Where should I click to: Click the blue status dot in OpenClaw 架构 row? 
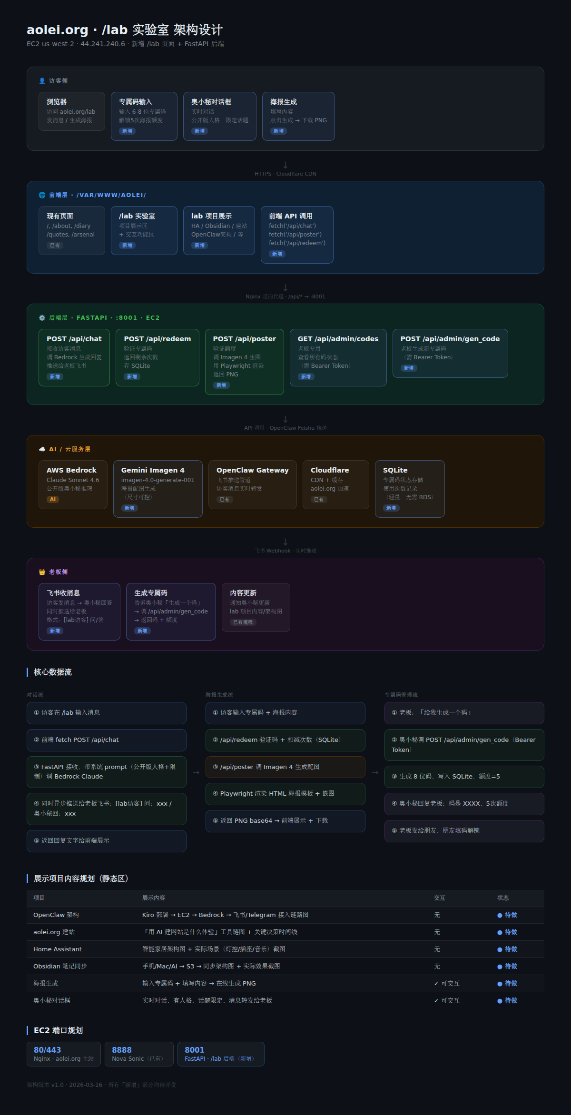[500, 915]
